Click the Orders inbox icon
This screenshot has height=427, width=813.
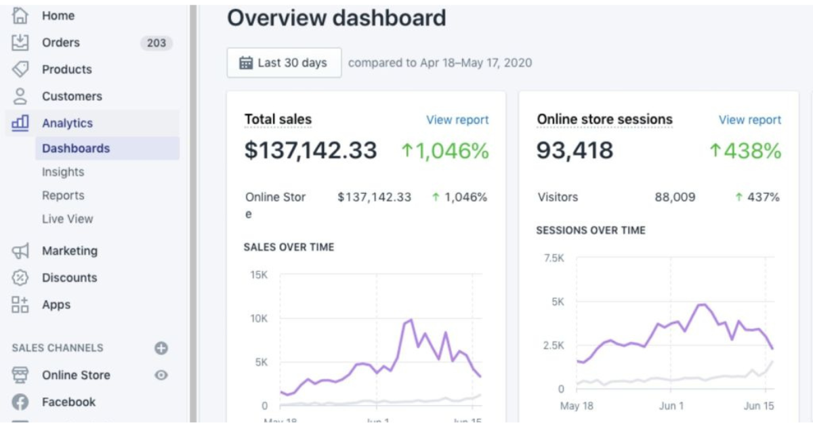tap(20, 43)
